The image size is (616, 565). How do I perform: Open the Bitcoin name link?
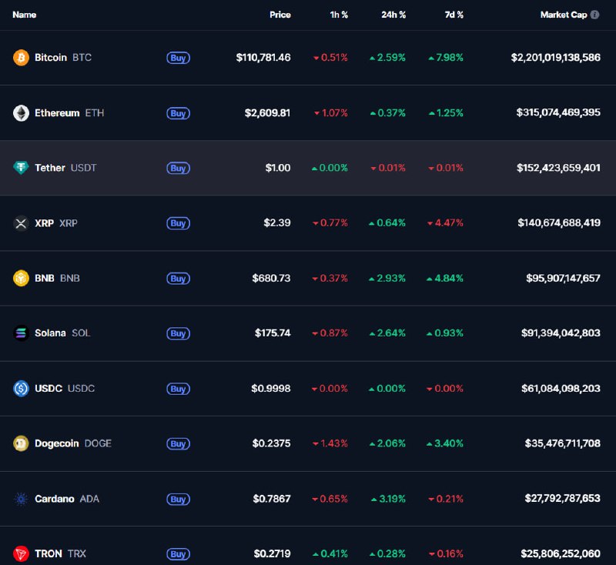51,58
